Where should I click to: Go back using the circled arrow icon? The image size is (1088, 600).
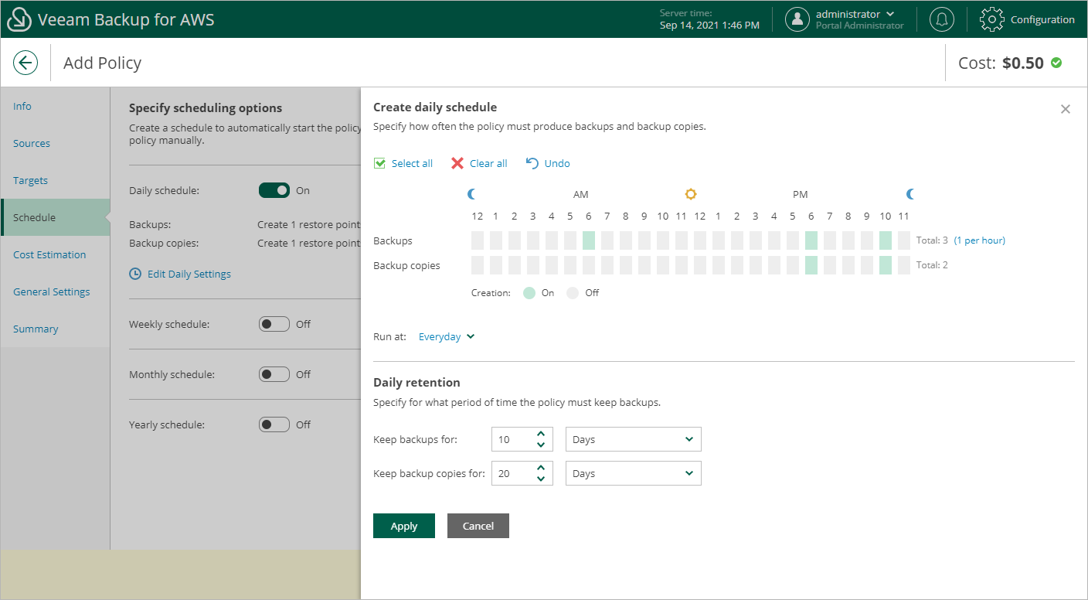[x=25, y=63]
